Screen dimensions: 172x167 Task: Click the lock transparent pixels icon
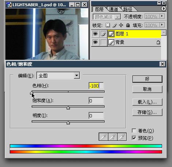click(x=108, y=25)
